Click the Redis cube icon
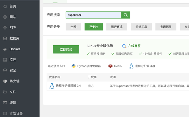Viewport: 189px width, 117px height. click(110, 66)
